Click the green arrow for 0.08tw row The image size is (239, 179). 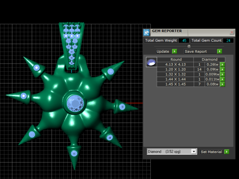point(223,85)
